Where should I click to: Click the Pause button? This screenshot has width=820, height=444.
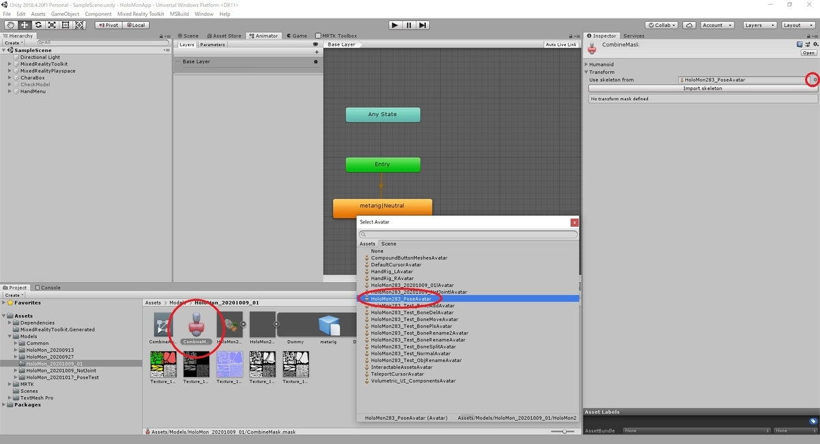tap(409, 25)
